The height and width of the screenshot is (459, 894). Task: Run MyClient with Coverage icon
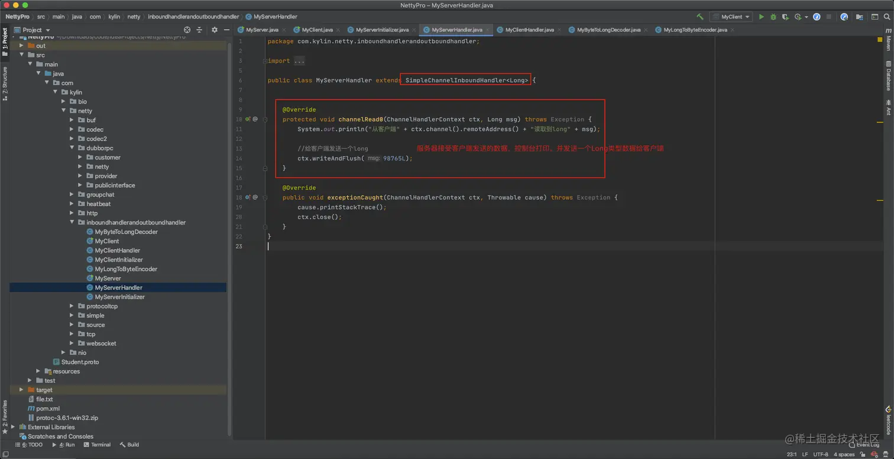tap(785, 17)
